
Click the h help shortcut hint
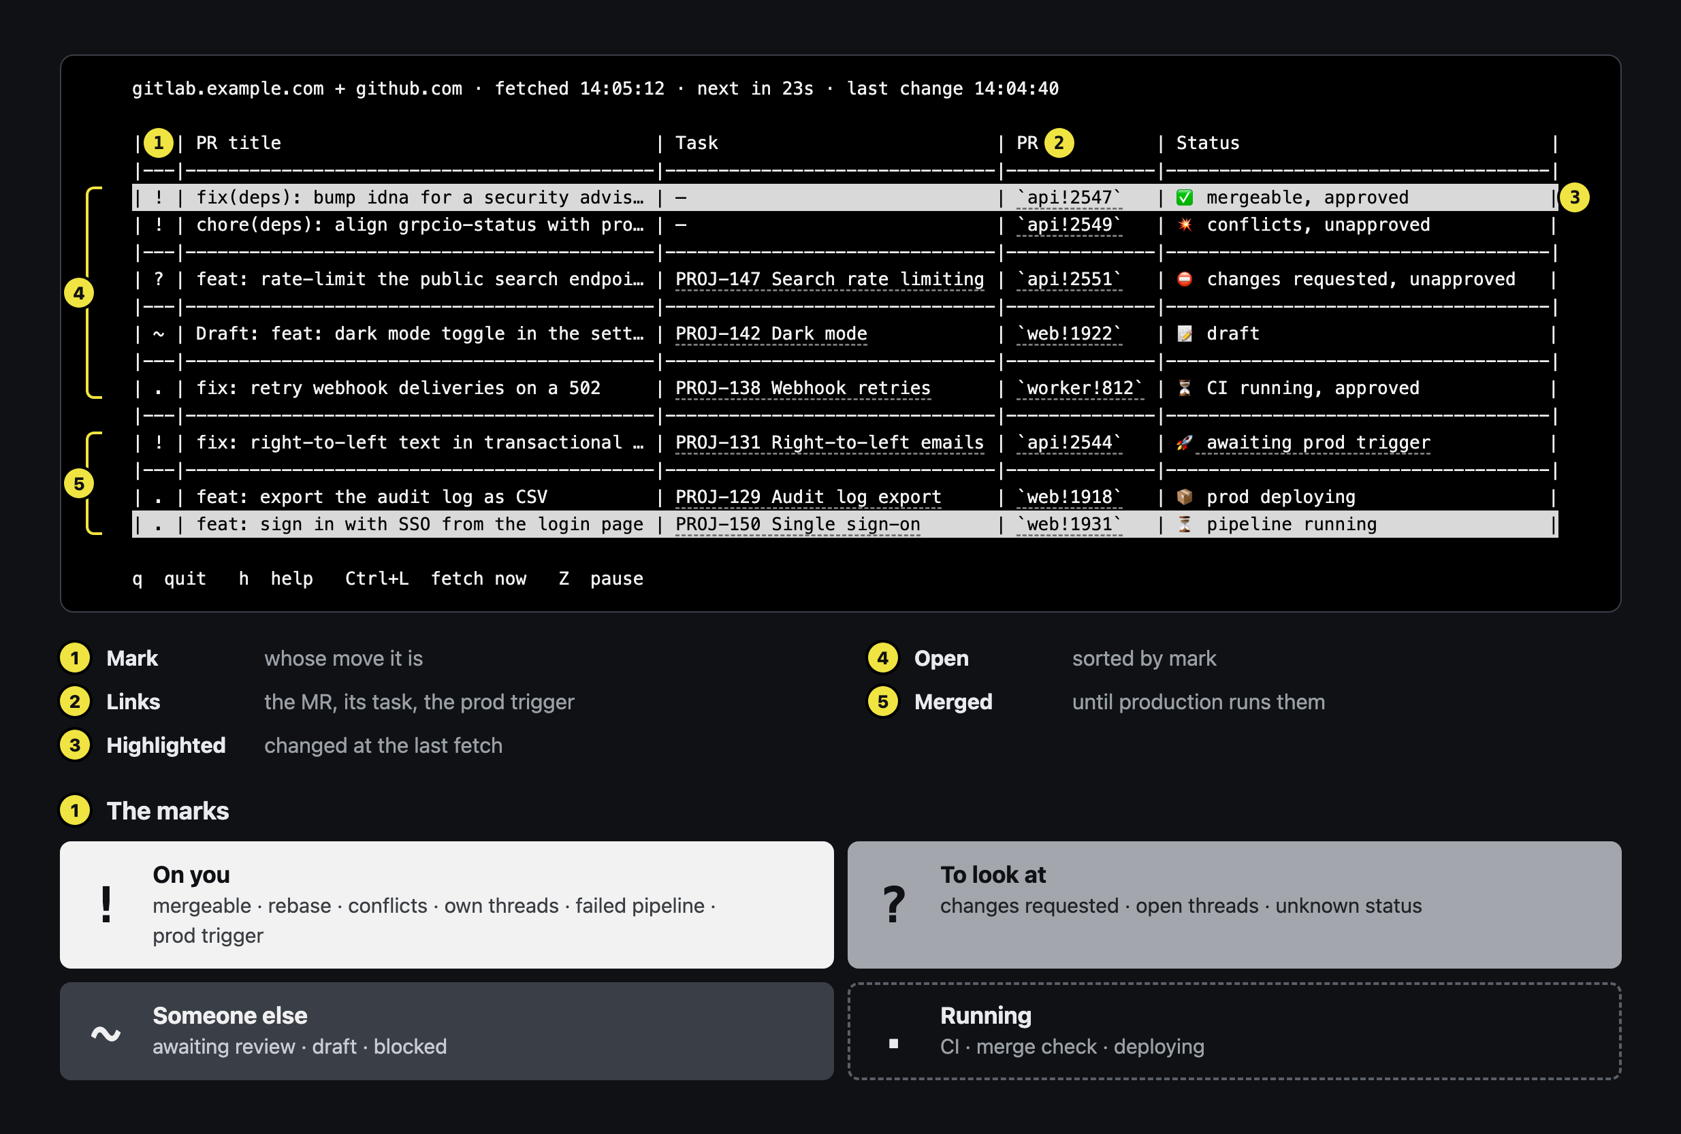click(276, 579)
